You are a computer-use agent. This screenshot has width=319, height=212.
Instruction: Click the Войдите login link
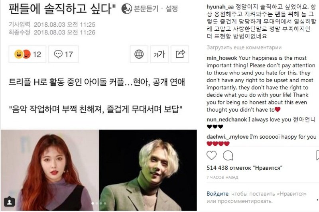point(217,194)
